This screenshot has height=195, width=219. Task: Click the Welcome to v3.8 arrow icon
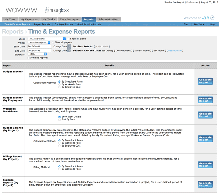pyautogui.click(x=212, y=18)
